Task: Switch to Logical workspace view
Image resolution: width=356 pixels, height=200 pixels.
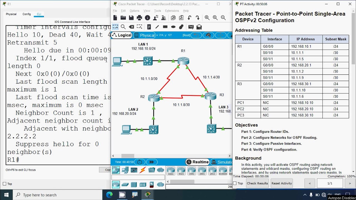Action: click(122, 35)
